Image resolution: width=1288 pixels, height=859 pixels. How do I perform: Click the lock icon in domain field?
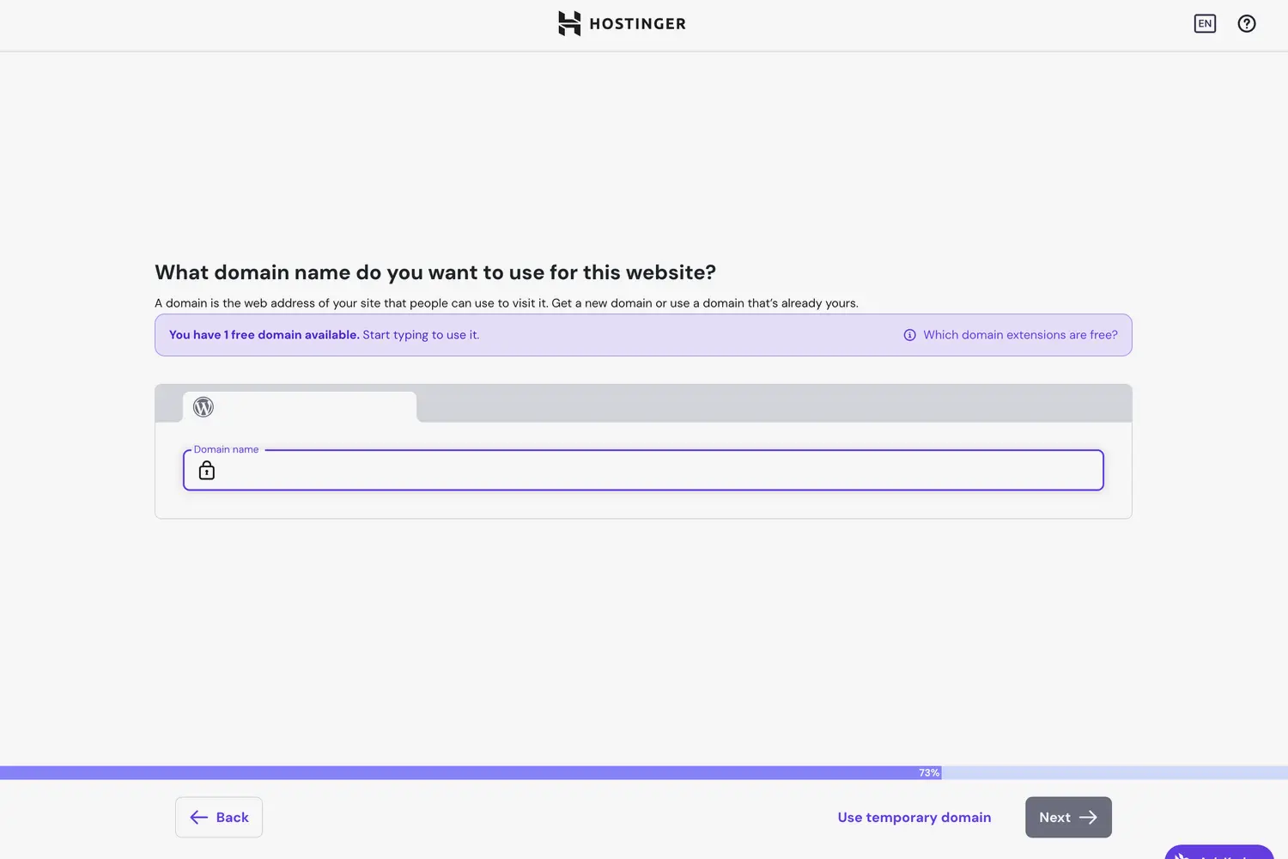coord(207,470)
